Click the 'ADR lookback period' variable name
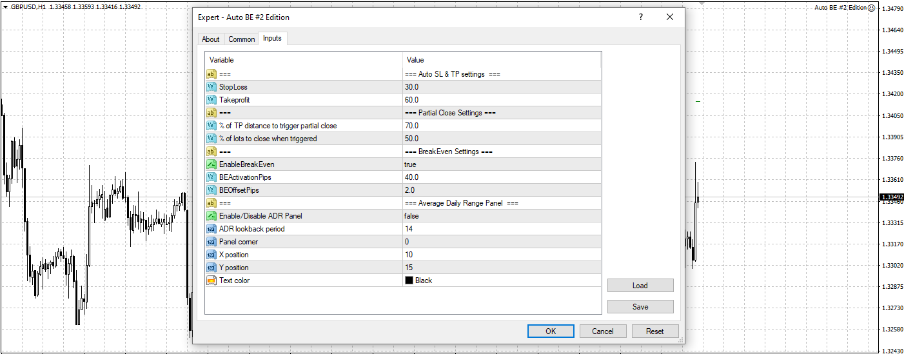The width and height of the screenshot is (904, 354). pos(251,229)
